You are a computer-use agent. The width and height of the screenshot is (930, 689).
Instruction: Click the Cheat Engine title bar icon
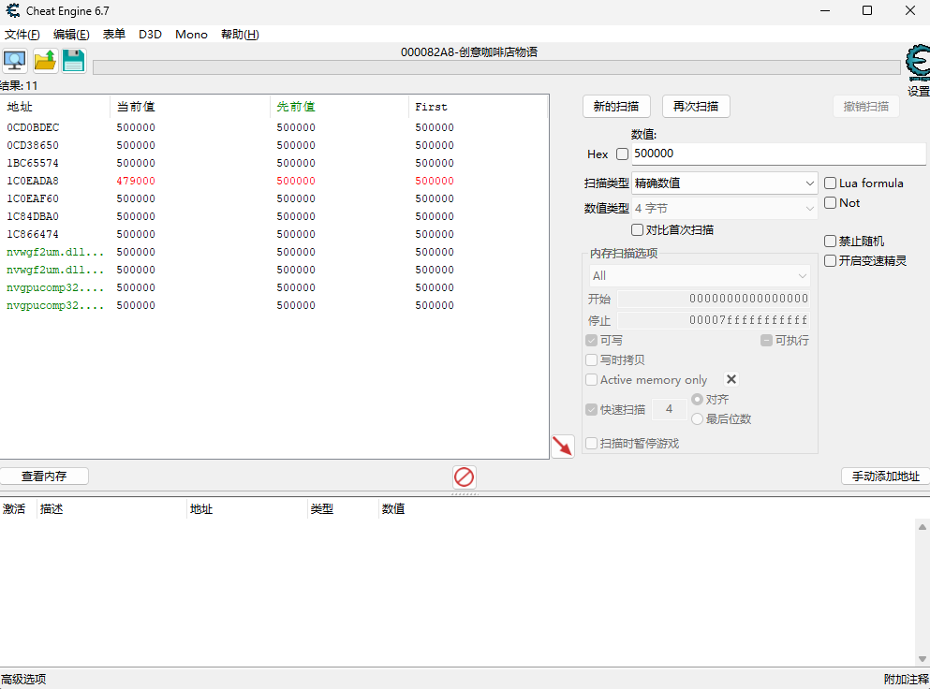point(13,11)
